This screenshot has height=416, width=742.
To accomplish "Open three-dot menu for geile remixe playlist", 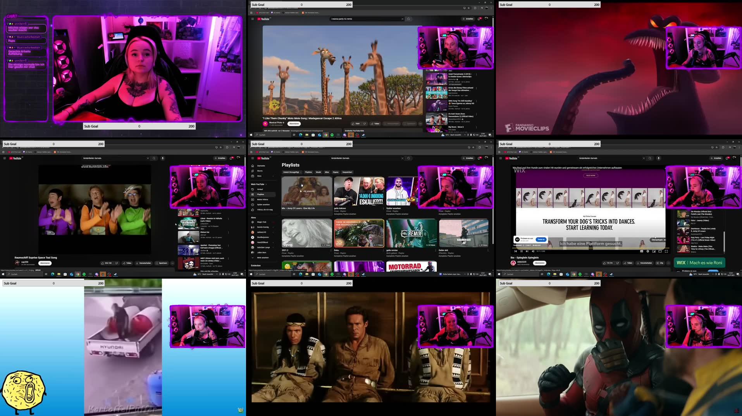I will click(436, 251).
